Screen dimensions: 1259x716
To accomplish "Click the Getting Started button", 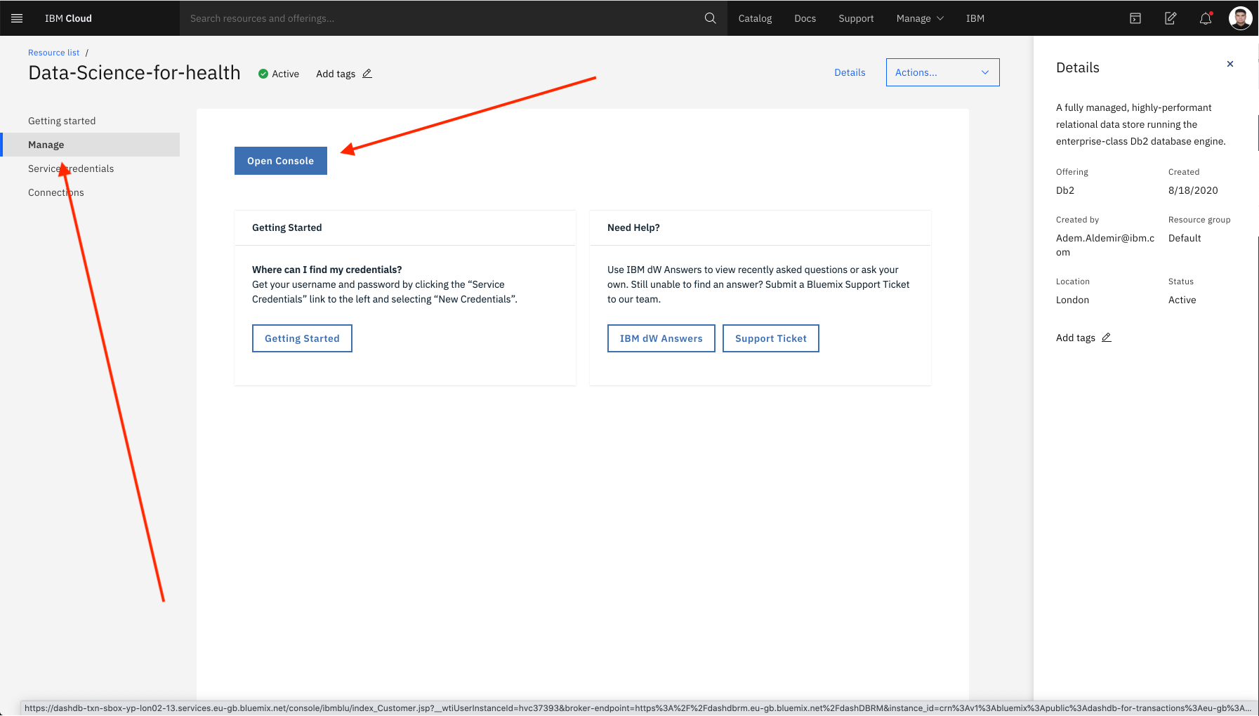I will coord(302,338).
